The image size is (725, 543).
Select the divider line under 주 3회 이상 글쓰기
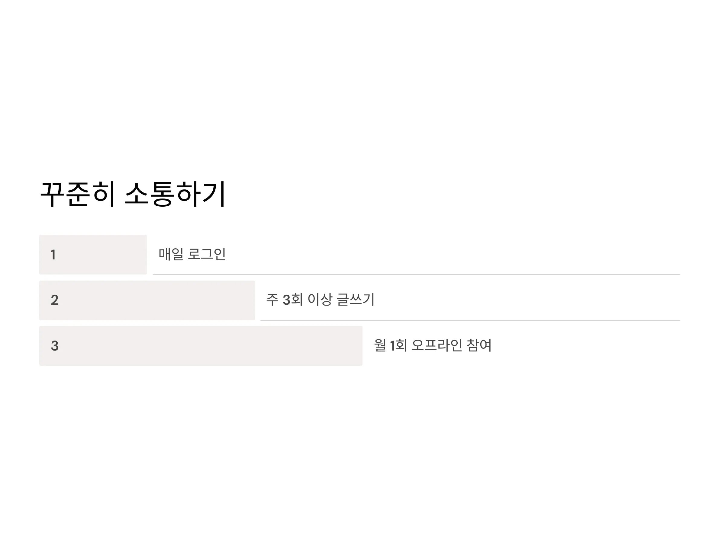470,320
